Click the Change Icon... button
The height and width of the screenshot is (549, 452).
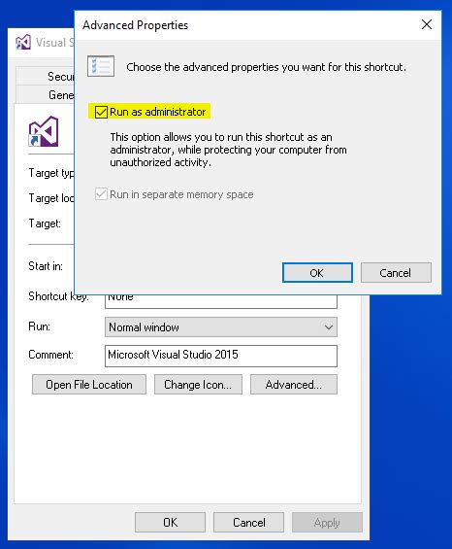point(198,385)
